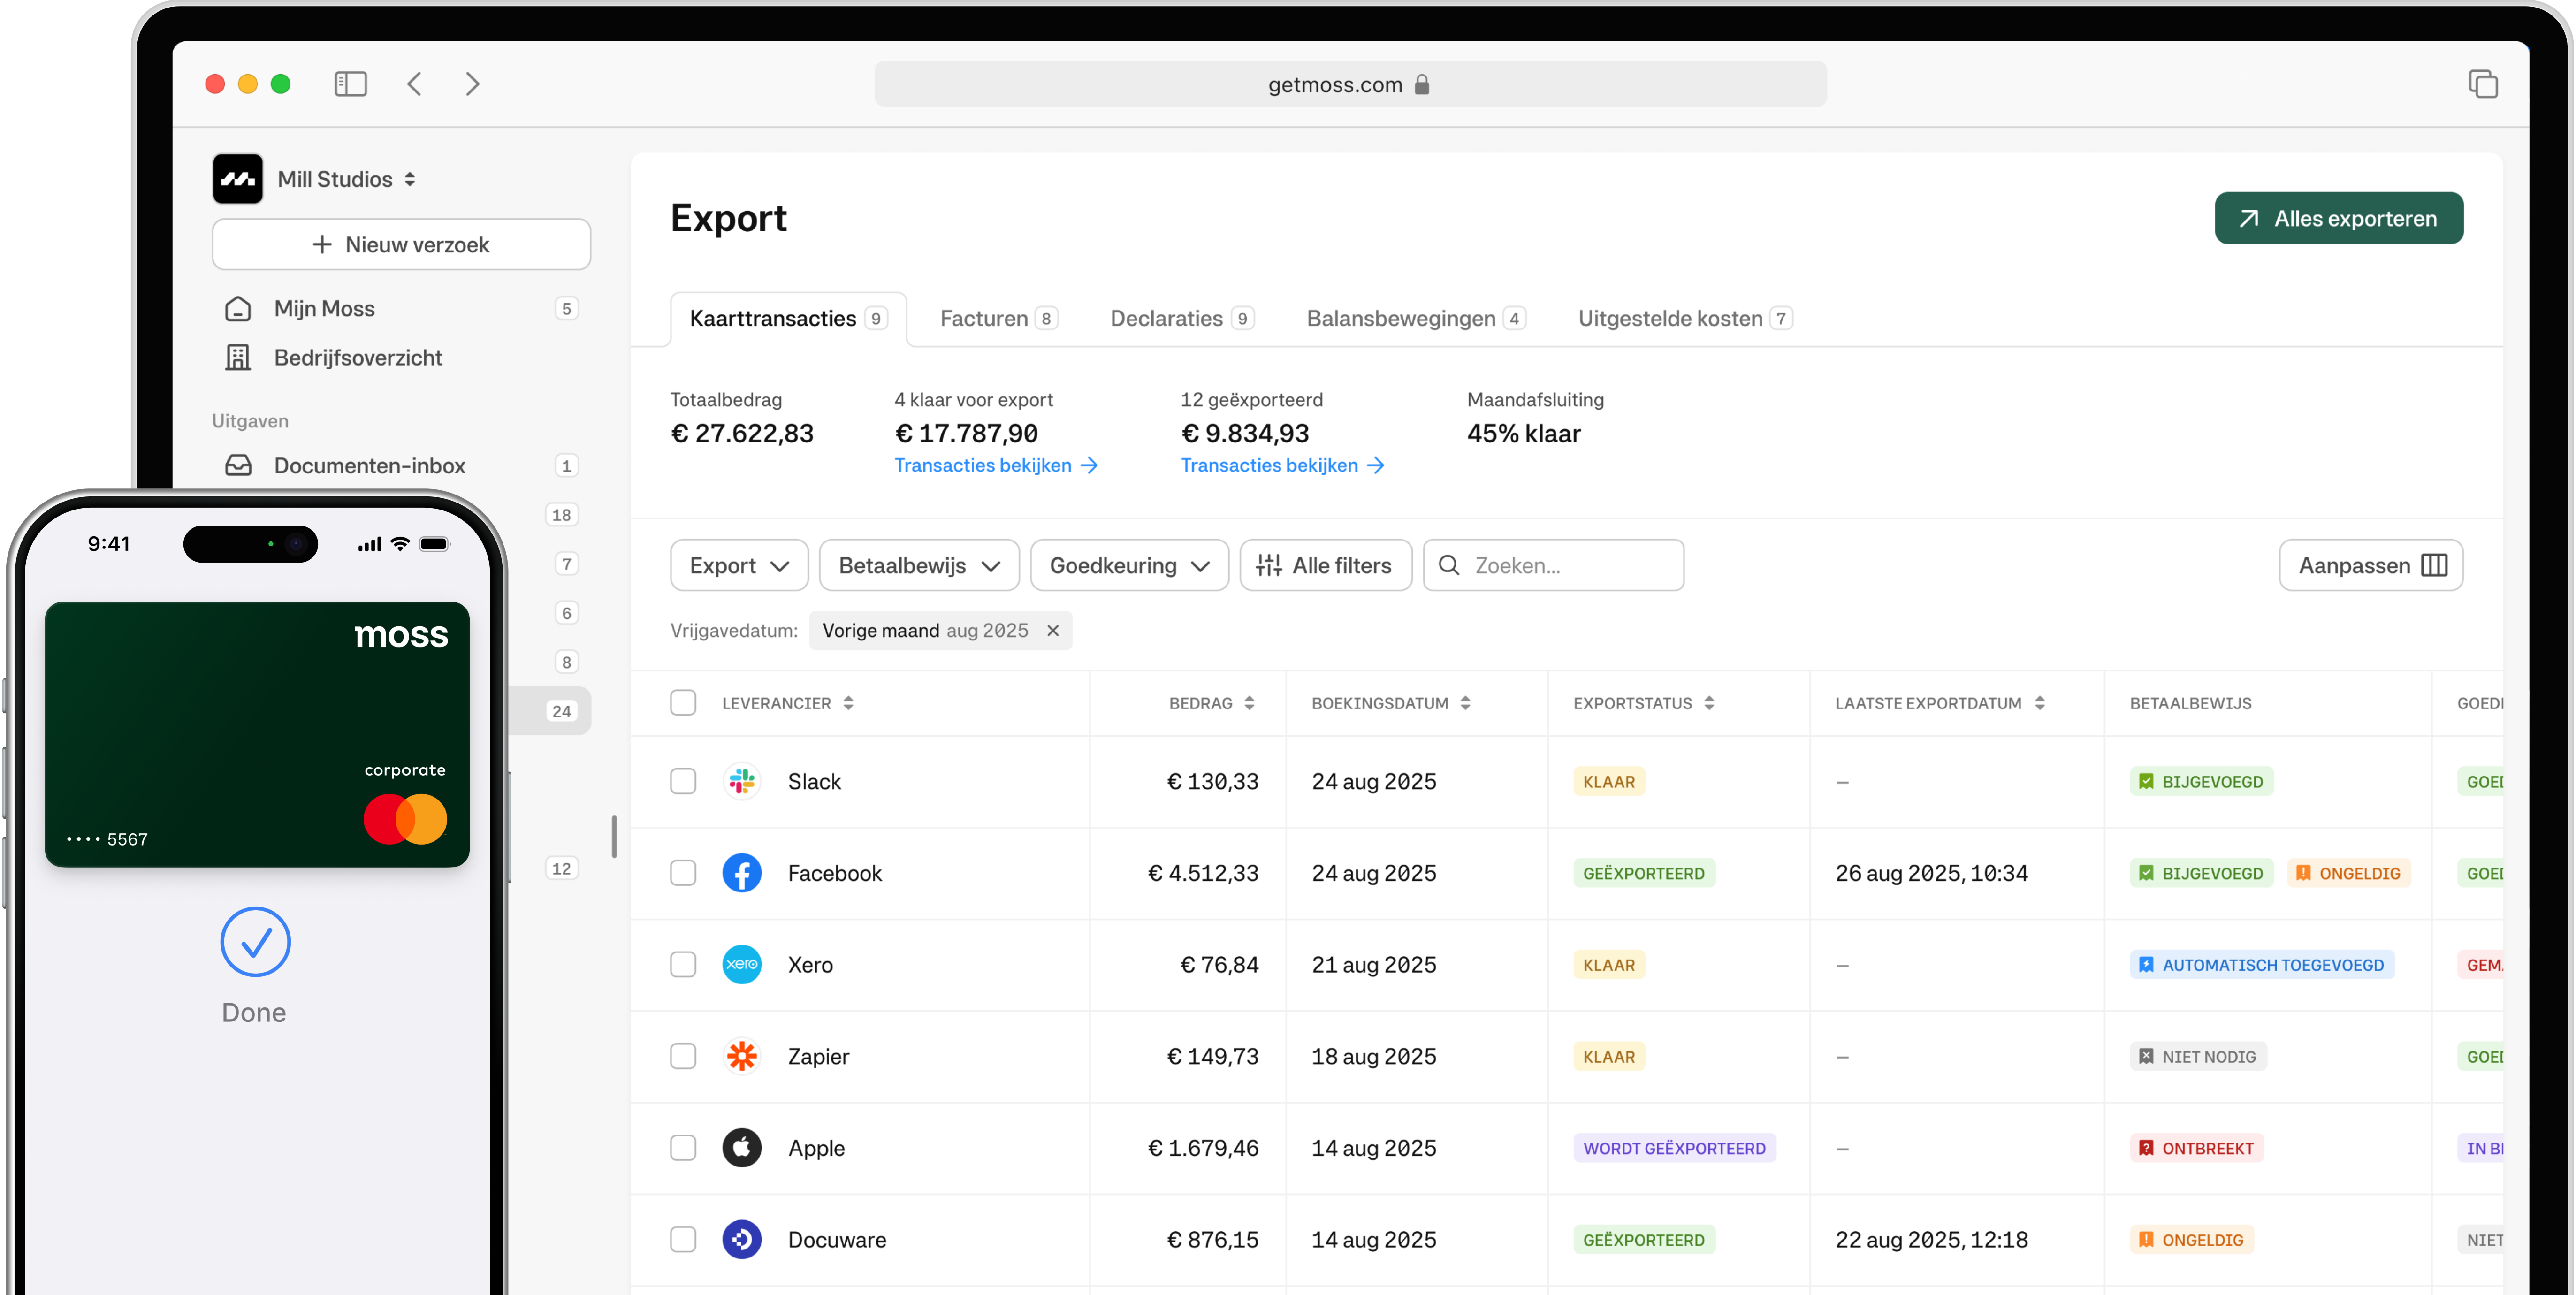Click the Bedrijfsoverzicht building icon
The image size is (2576, 1295).
238,357
